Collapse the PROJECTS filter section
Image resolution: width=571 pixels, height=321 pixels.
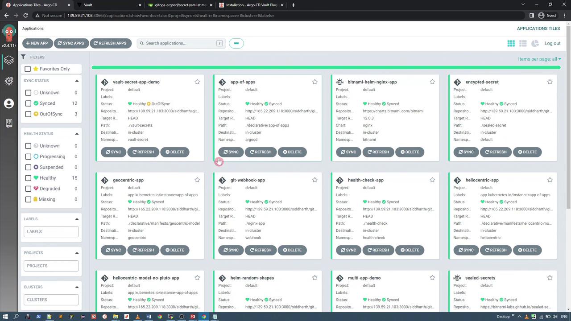(77, 253)
